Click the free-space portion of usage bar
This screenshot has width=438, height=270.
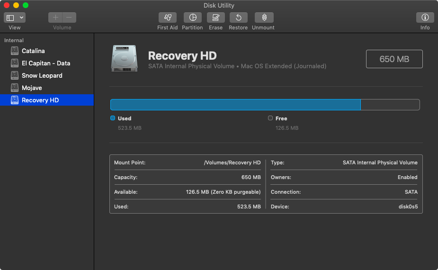pyautogui.click(x=390, y=105)
